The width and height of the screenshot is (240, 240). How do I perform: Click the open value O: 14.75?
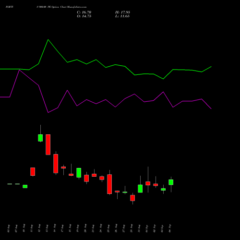pos(84,16)
